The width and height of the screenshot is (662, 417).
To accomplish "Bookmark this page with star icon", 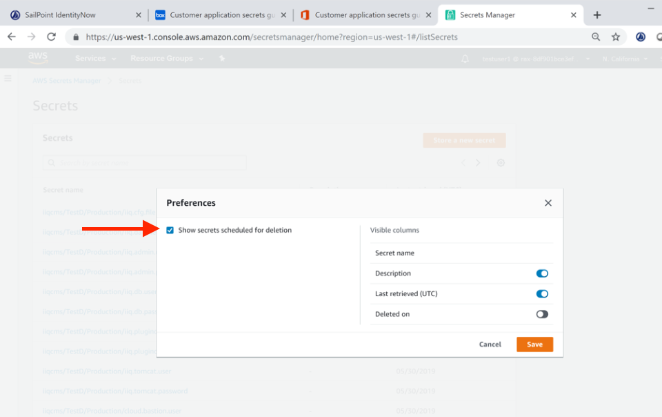I will 616,37.
